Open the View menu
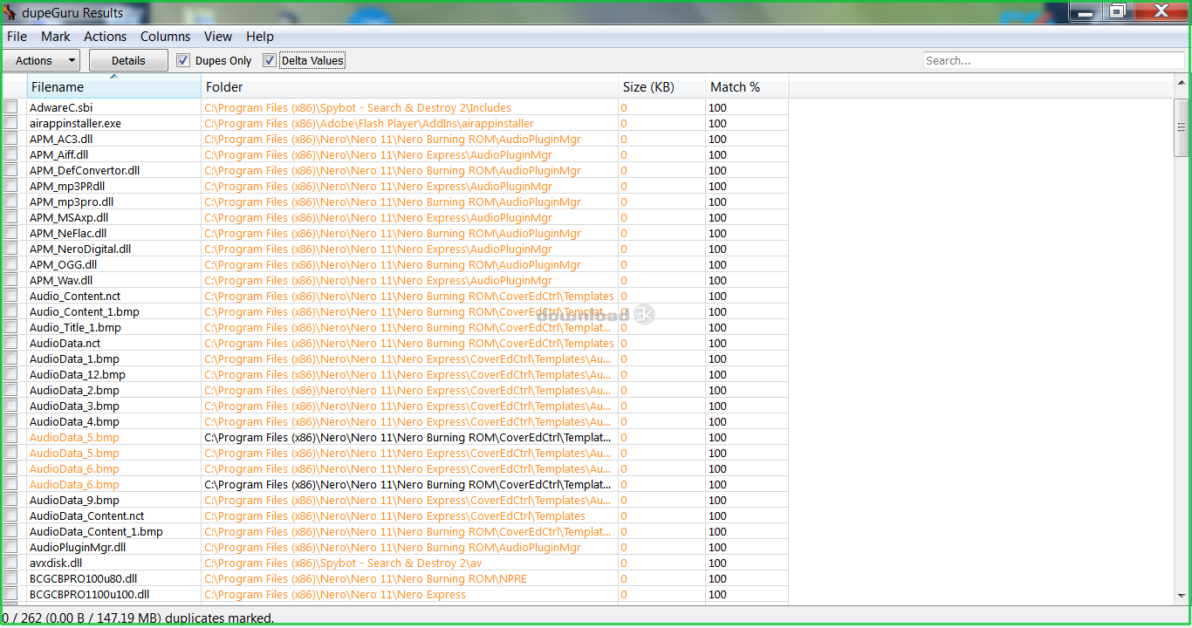 click(218, 37)
